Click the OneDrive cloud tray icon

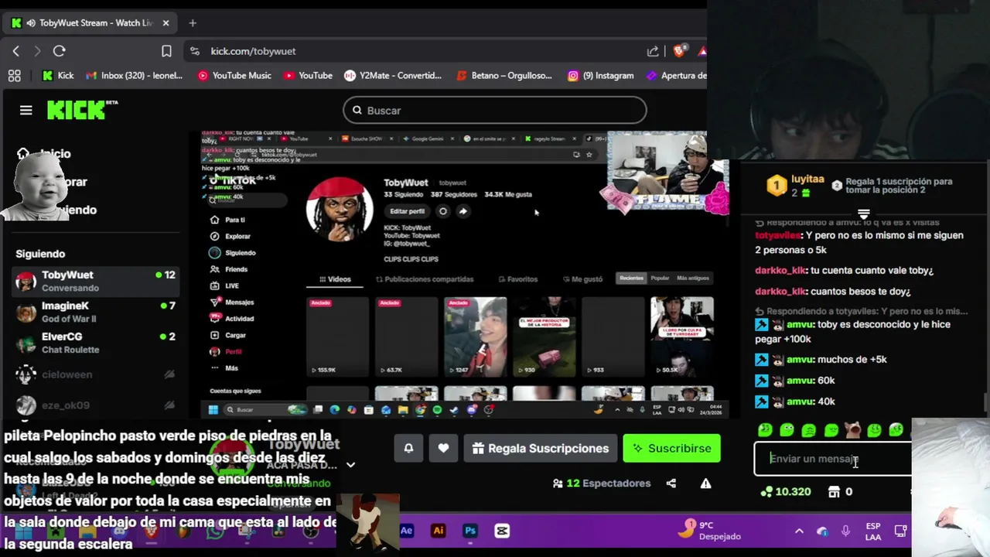tap(822, 531)
